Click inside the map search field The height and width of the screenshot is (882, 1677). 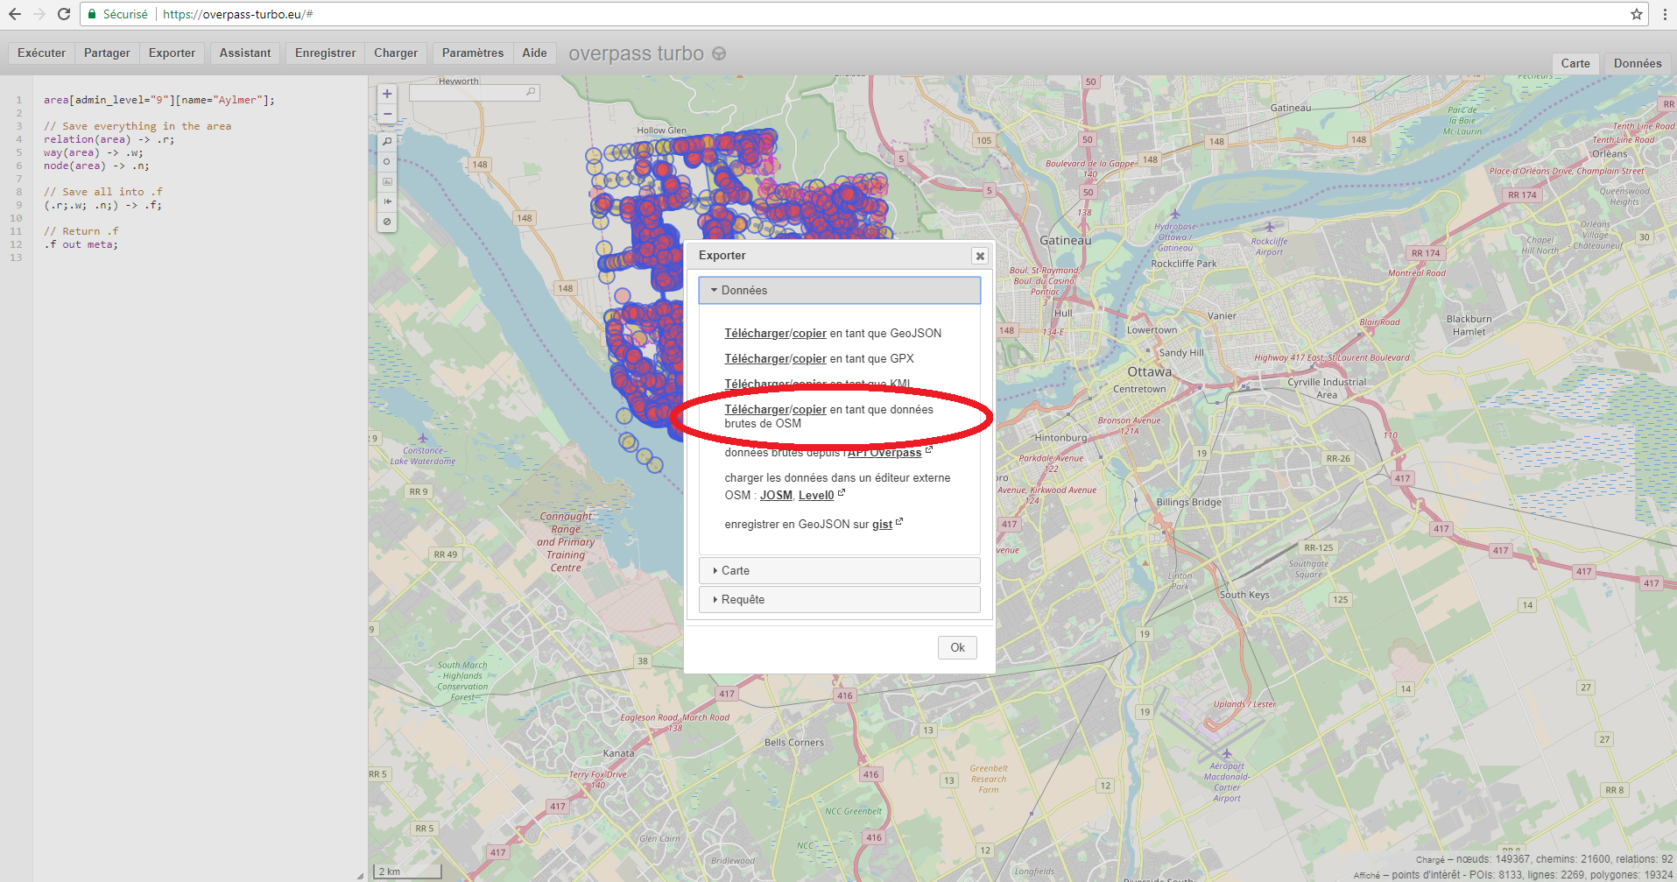coord(468,92)
